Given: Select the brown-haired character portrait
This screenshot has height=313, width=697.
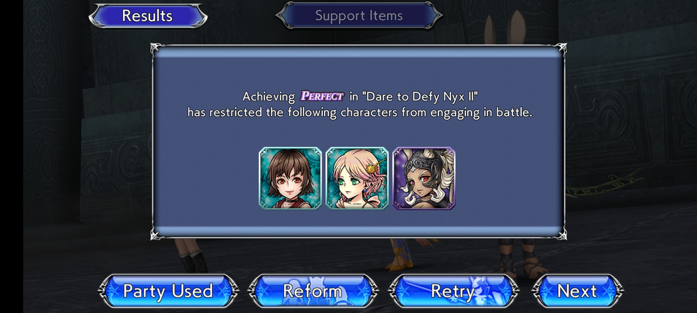Looking at the screenshot, I should pyautogui.click(x=290, y=178).
